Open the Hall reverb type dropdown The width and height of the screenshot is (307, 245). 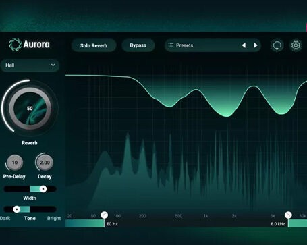[30, 65]
